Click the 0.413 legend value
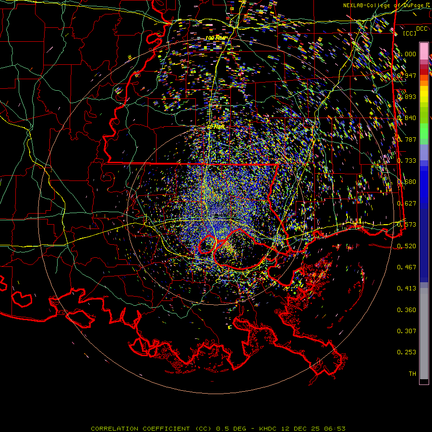This screenshot has height=432, width=432. (407, 288)
